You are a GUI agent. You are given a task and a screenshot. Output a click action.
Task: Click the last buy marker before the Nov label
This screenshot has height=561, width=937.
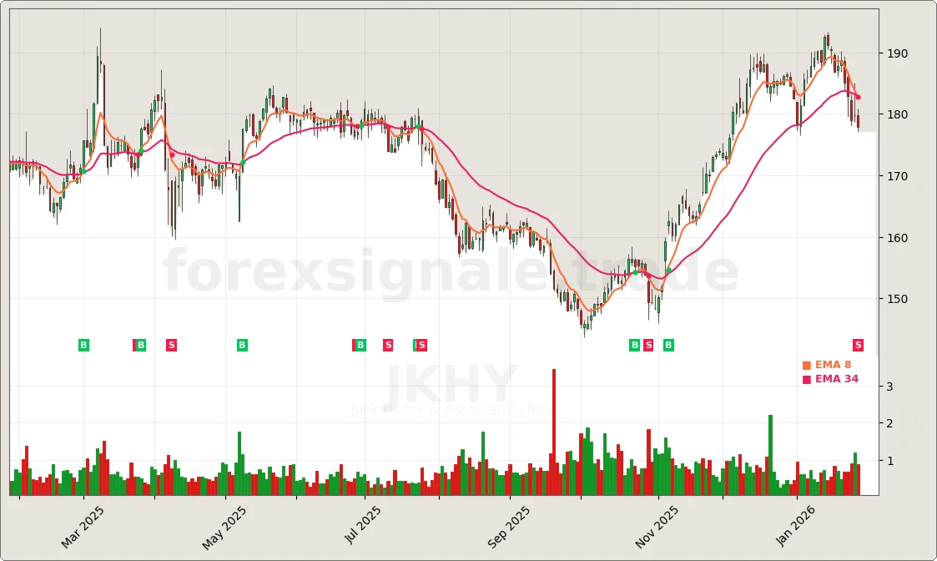pos(667,345)
